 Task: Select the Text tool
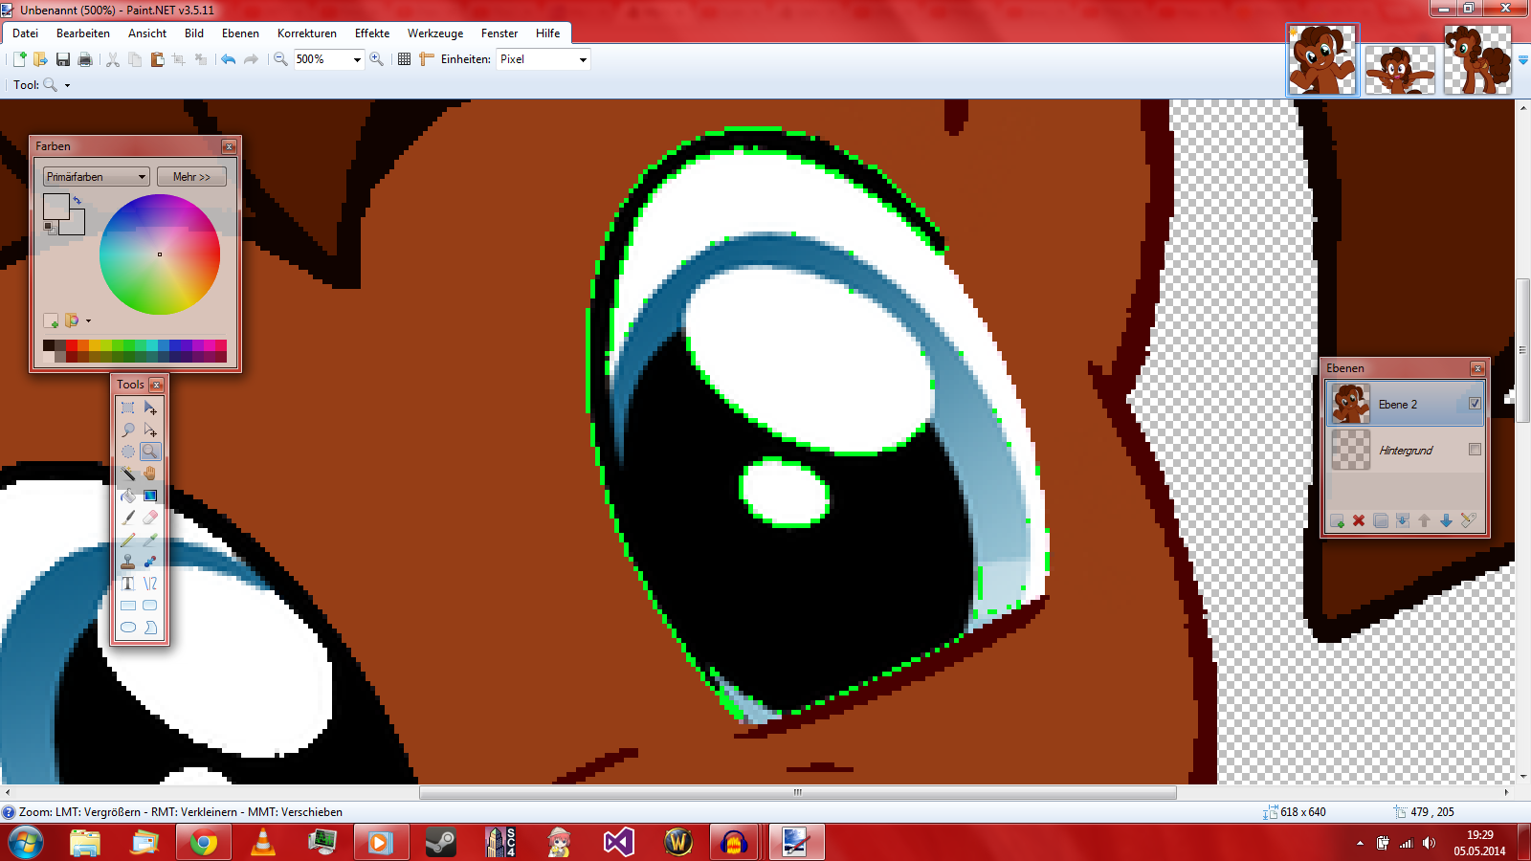[x=128, y=584]
